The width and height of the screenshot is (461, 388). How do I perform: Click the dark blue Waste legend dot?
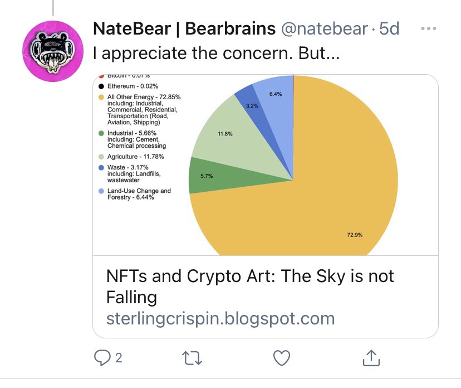(101, 167)
